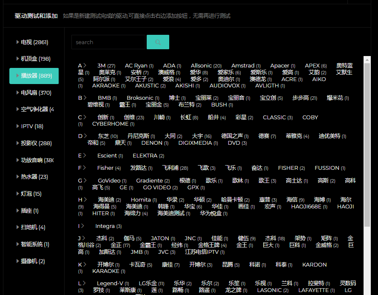
Task: Select brand DENON (1)
Action: click(x=155, y=143)
